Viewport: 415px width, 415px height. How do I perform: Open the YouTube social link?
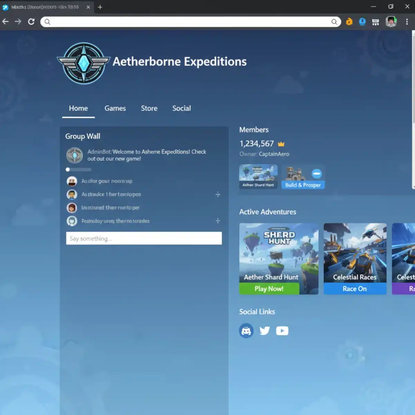(282, 331)
